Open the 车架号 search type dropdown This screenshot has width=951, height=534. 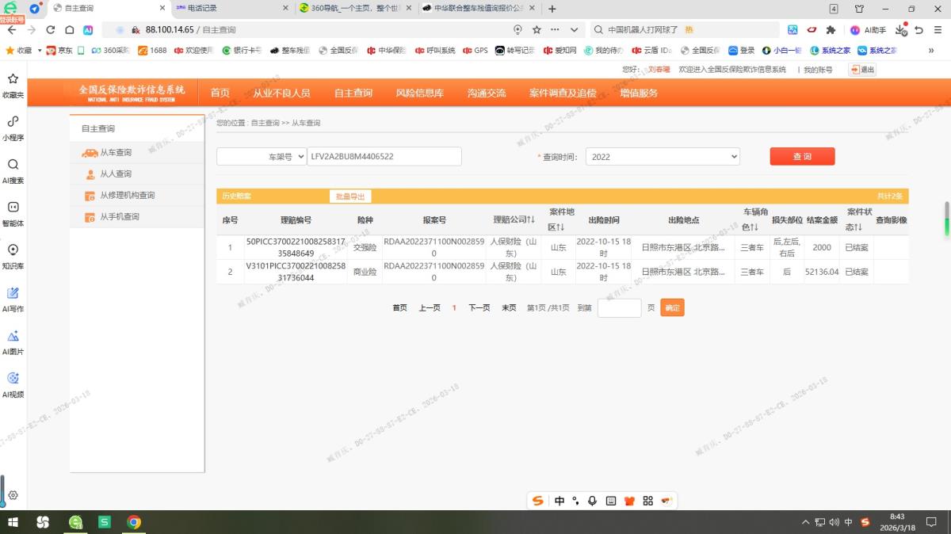262,157
